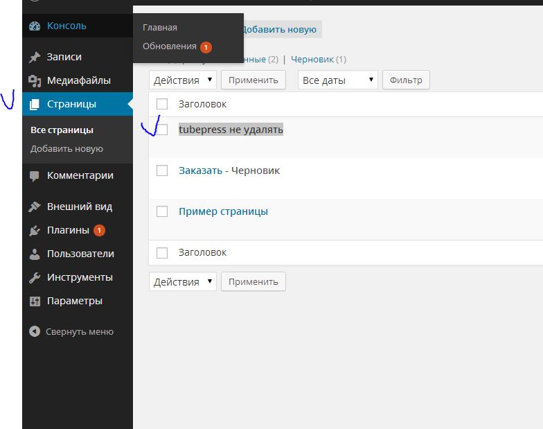Screen dimensions: 543x429
Task: Open the Внешний вид menu item
Action: [x=78, y=207]
